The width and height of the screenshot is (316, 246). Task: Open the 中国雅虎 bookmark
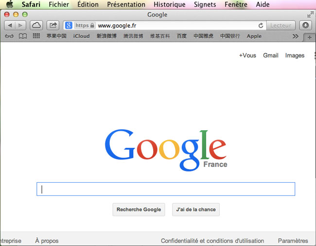(203, 36)
